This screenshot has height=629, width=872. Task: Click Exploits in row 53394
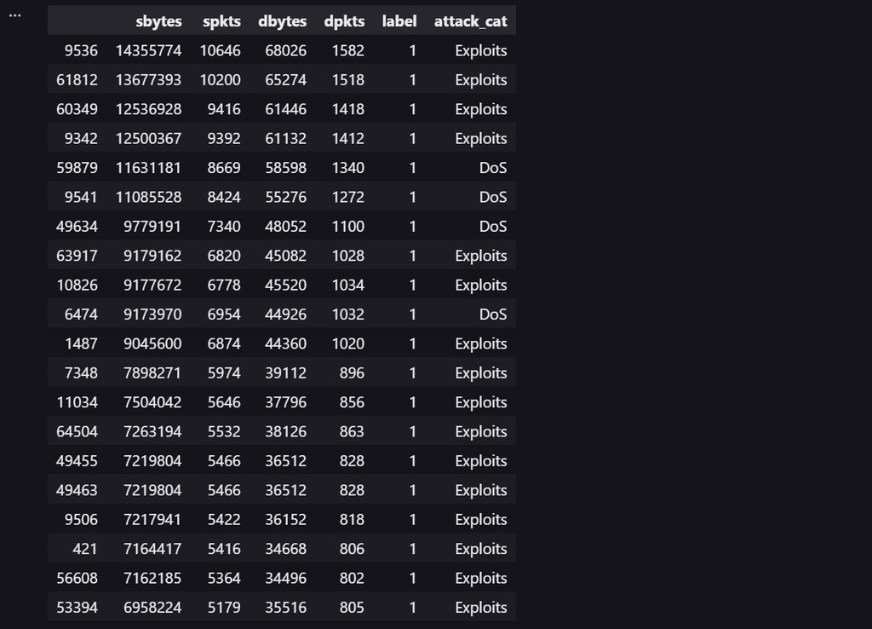tap(481, 608)
